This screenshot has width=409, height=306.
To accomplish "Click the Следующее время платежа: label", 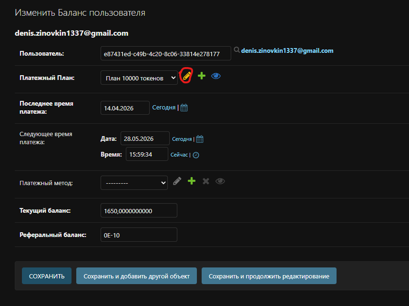I will coord(46,138).
